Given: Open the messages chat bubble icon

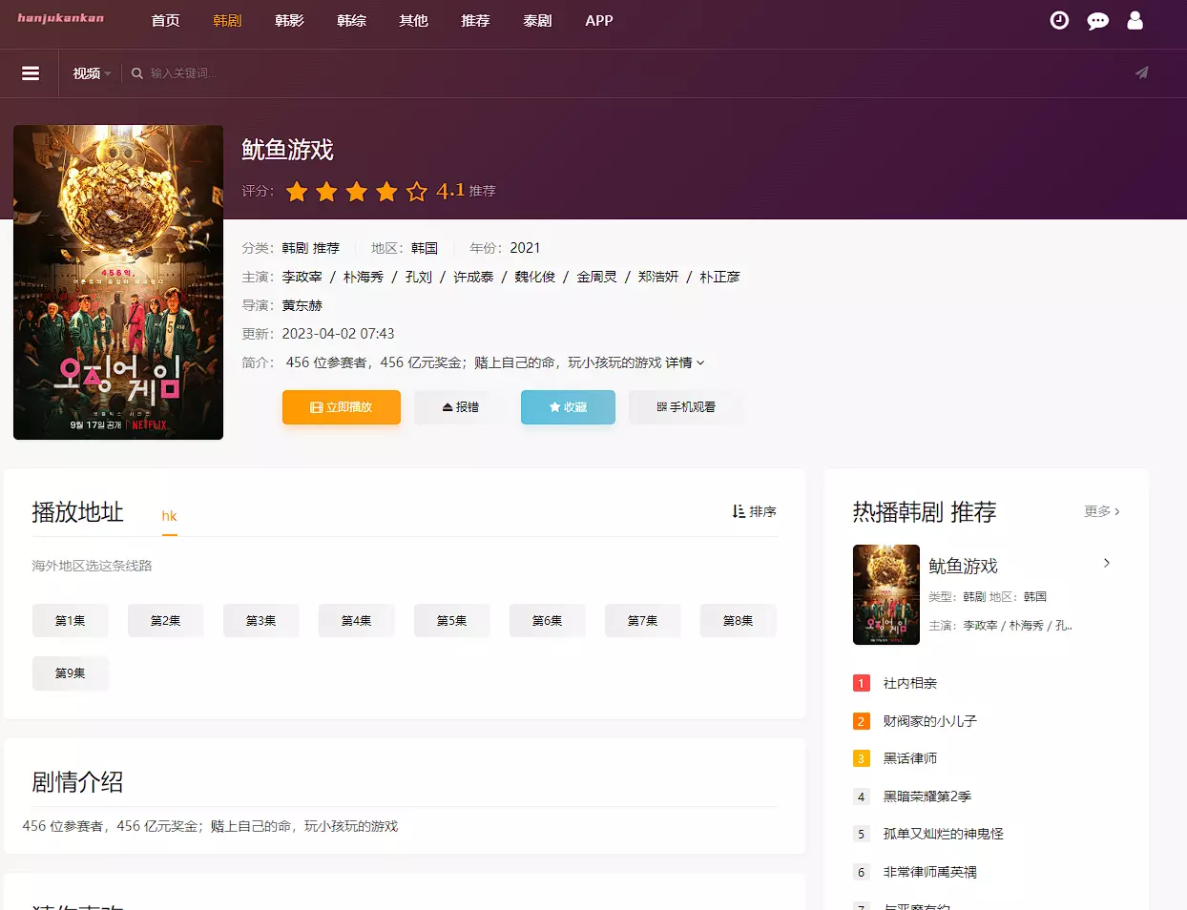Looking at the screenshot, I should tap(1097, 21).
